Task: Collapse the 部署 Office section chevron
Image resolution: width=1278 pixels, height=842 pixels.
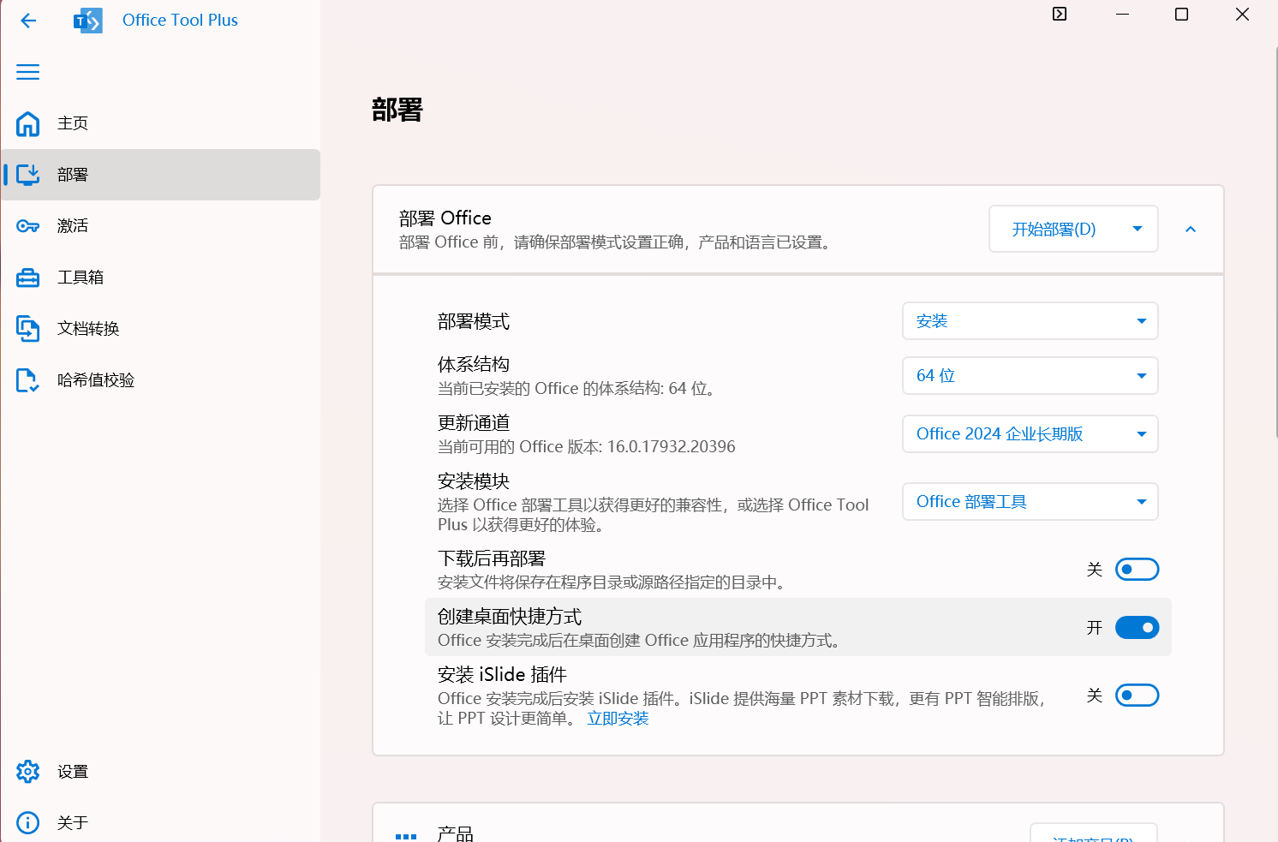Action: click(x=1191, y=230)
